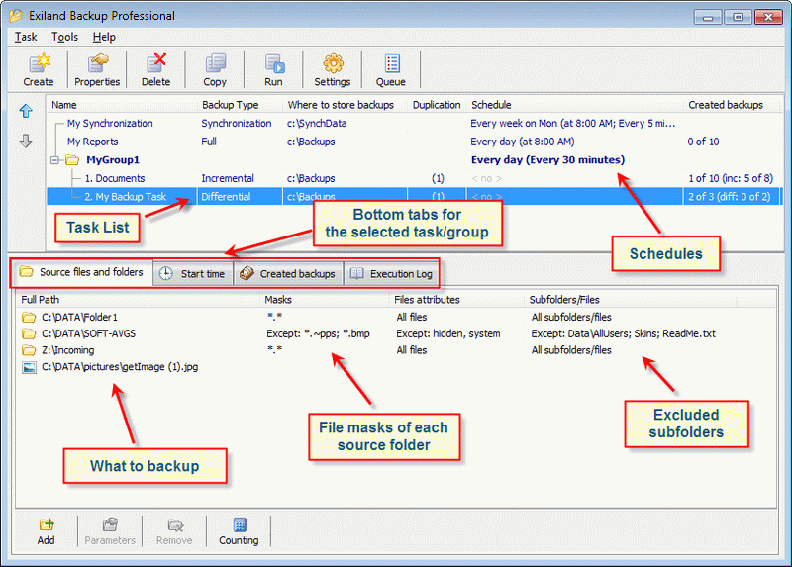
Task: Click the Backup Type column header
Action: click(x=241, y=105)
